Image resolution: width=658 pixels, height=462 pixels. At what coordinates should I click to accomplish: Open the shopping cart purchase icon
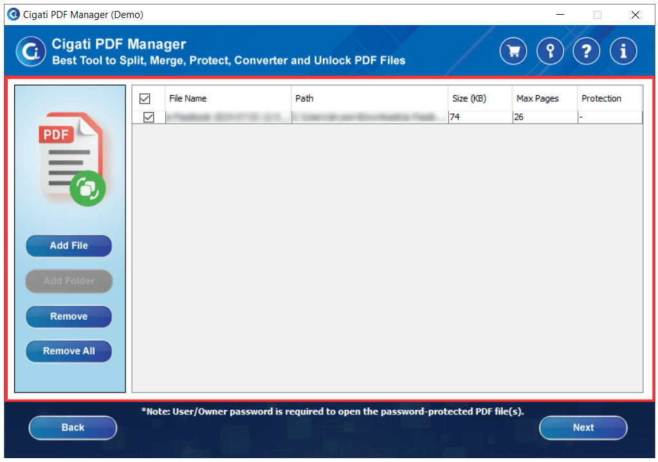tap(513, 51)
